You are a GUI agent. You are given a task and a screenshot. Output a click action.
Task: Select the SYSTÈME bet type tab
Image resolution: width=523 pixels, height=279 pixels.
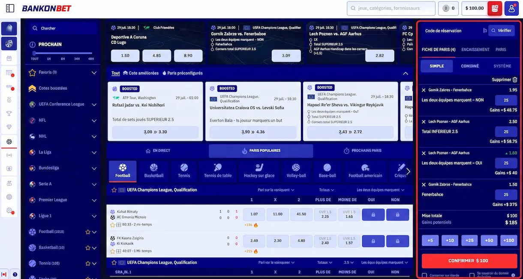point(502,66)
